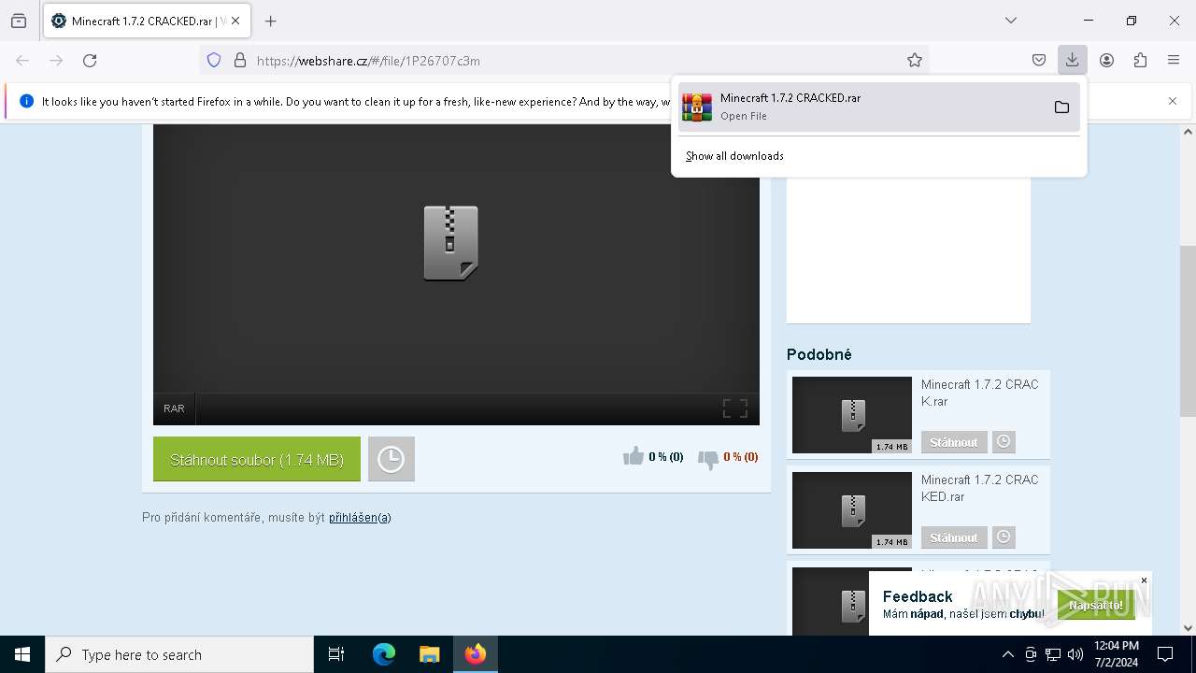Screen dimensions: 1196x673
Task: Click the RAR archive icon in preview
Action: pos(450,243)
